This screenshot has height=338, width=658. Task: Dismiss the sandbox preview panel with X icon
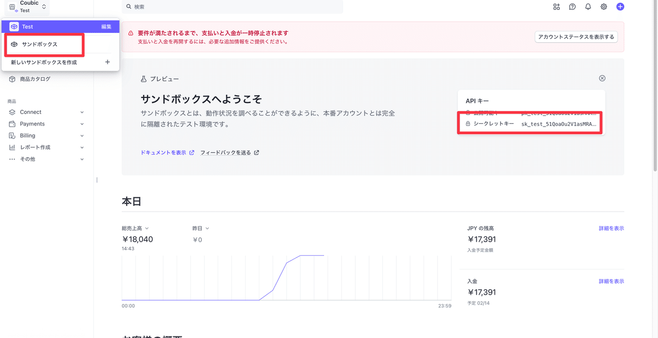(x=602, y=78)
